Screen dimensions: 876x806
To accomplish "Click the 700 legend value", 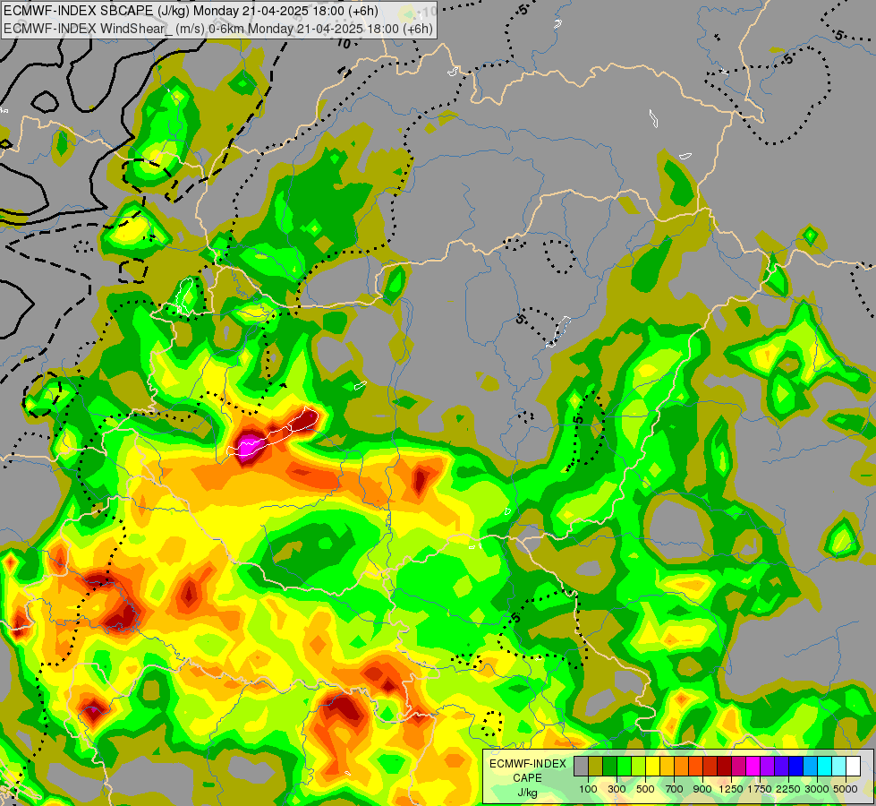I will [674, 789].
